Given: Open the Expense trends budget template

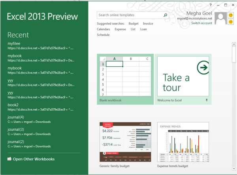Looking at the screenshot, I should pos(183,145).
